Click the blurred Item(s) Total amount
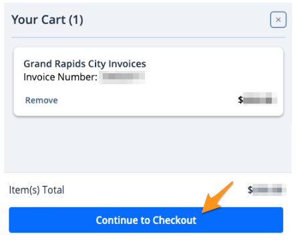The image size is (296, 244). [269, 190]
